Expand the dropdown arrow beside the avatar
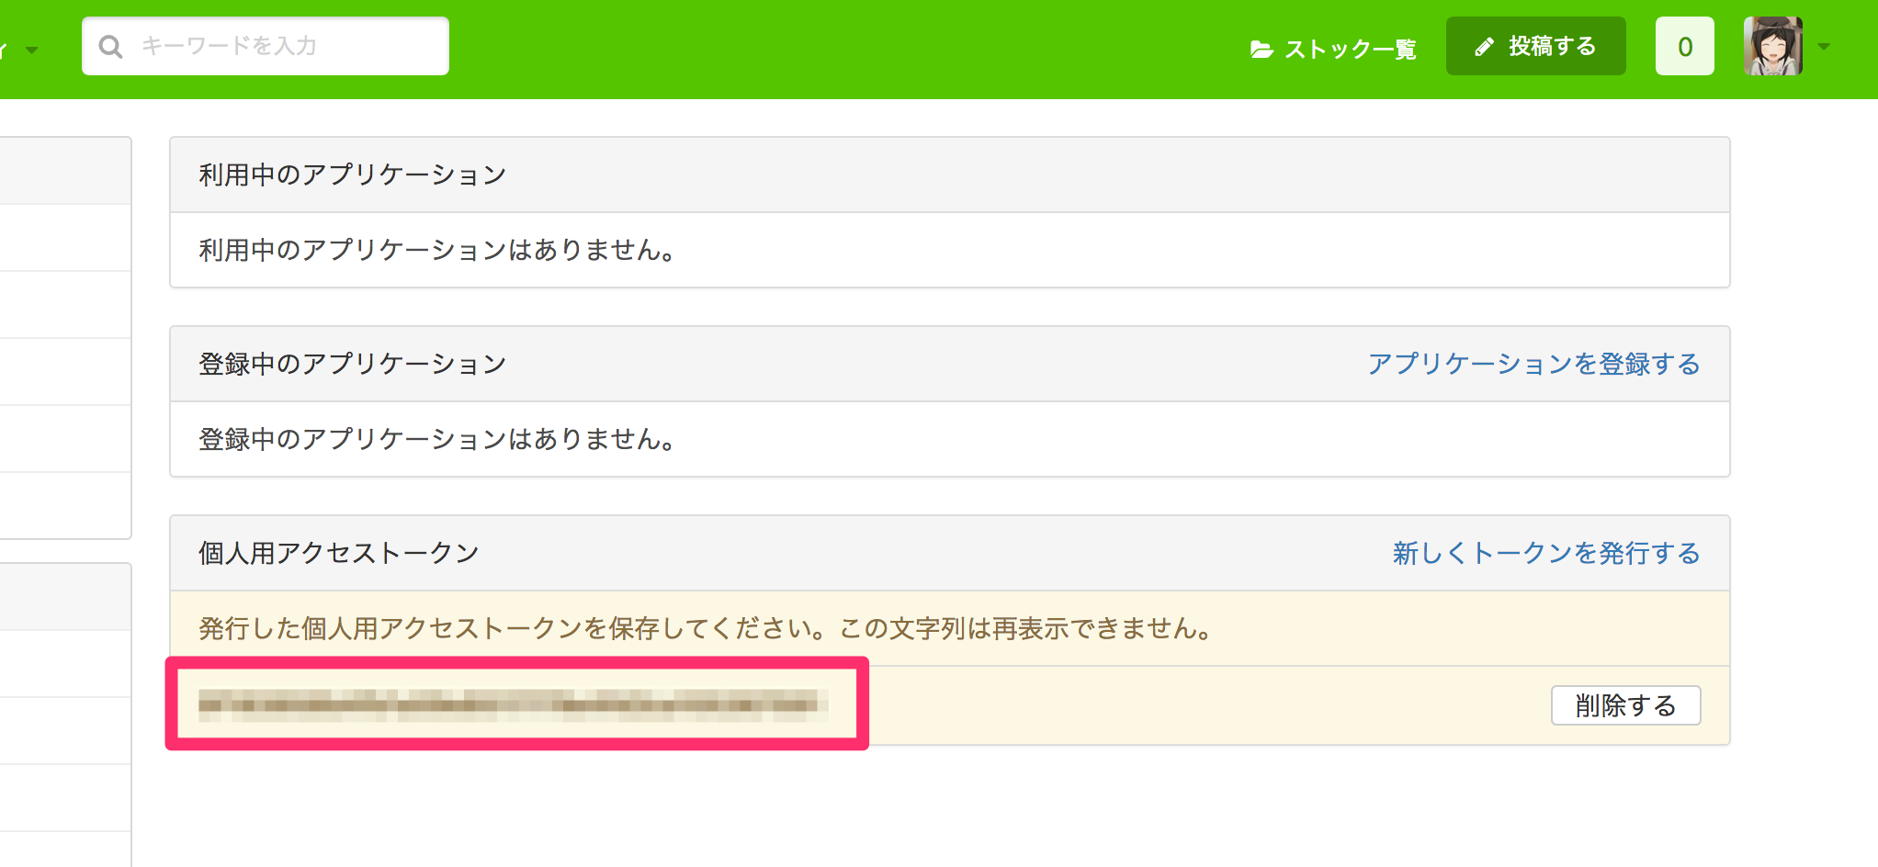Image resolution: width=1878 pixels, height=867 pixels. (x=1824, y=47)
